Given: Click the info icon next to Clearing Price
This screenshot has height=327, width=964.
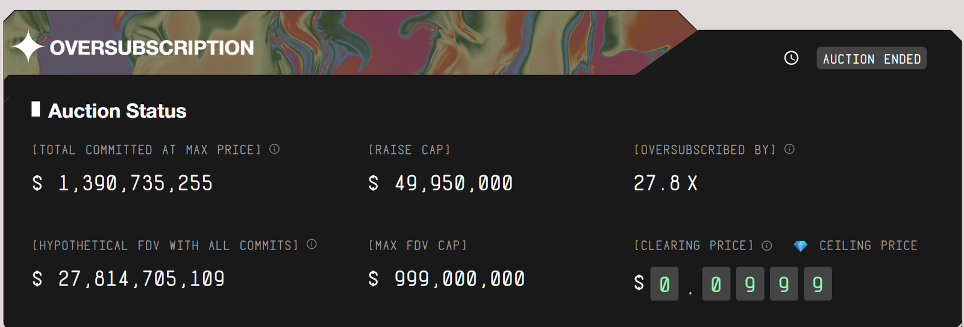Looking at the screenshot, I should coord(766,245).
